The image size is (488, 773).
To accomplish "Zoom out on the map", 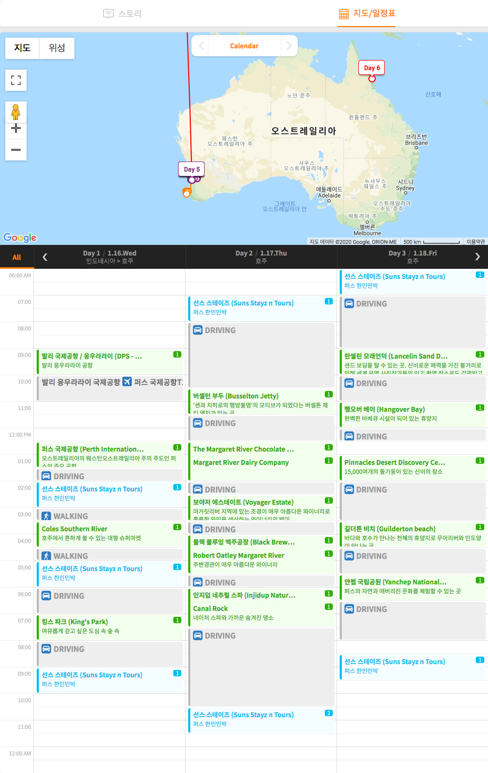I will 16,150.
